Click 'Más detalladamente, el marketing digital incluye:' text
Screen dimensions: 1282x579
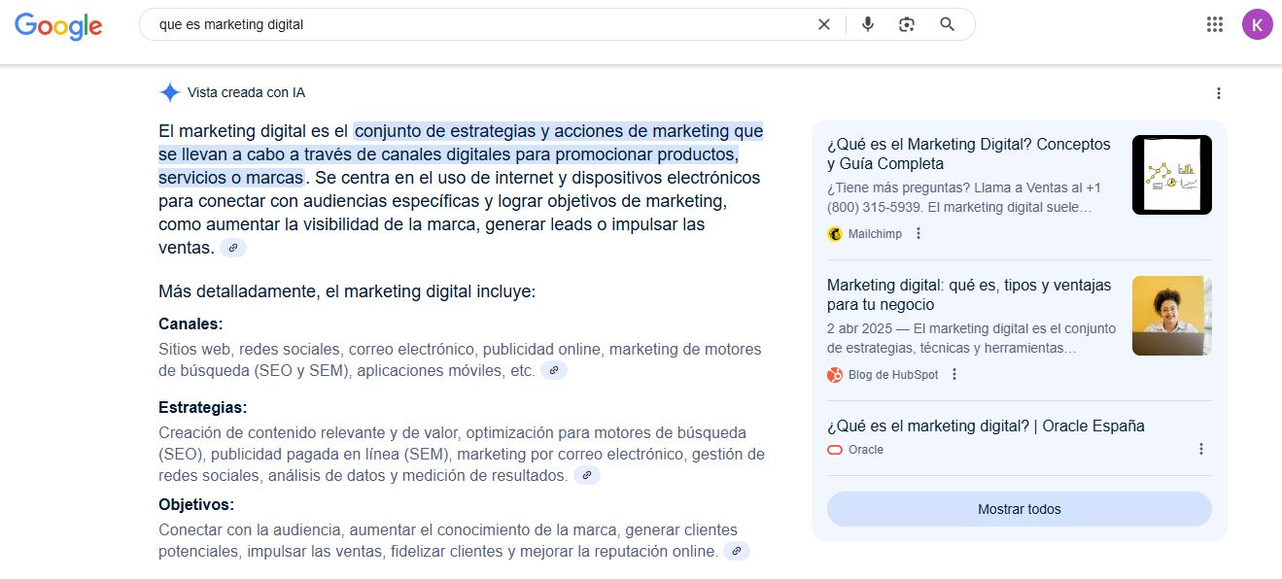347,291
